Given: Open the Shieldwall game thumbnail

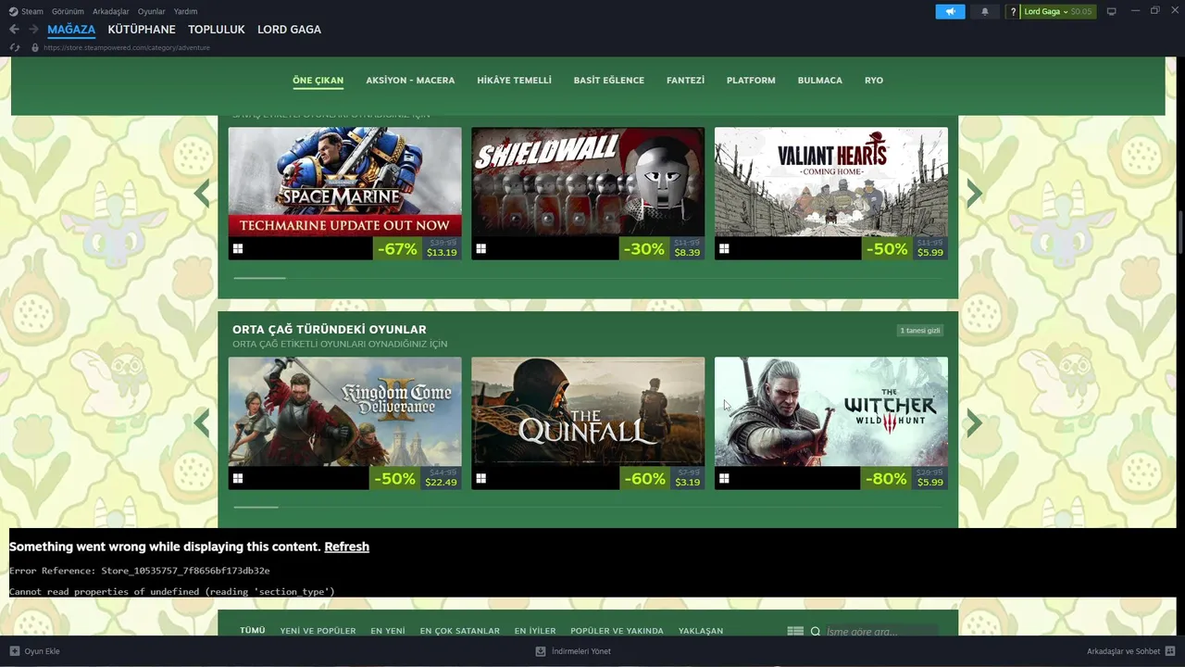Looking at the screenshot, I should tap(588, 182).
